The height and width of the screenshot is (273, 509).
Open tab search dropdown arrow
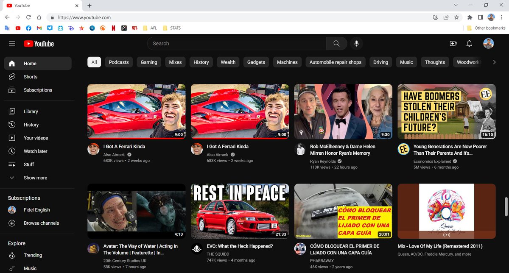[456, 5]
